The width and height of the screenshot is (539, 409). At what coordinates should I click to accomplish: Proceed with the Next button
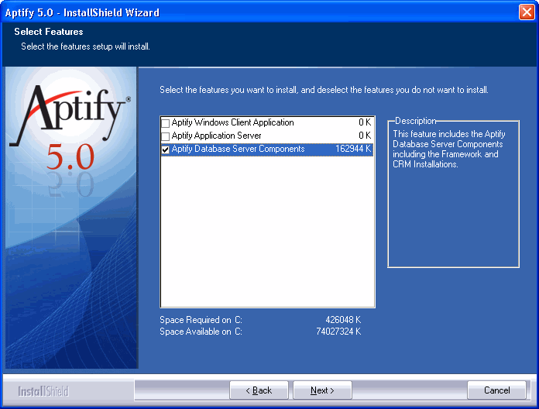tap(322, 390)
